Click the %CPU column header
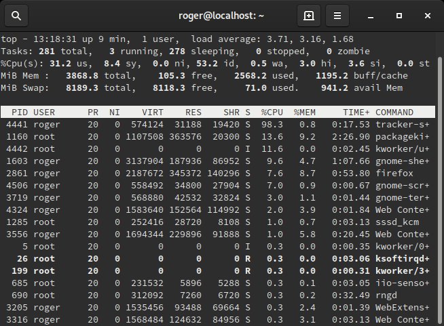This screenshot has height=326, width=444. tap(272, 113)
